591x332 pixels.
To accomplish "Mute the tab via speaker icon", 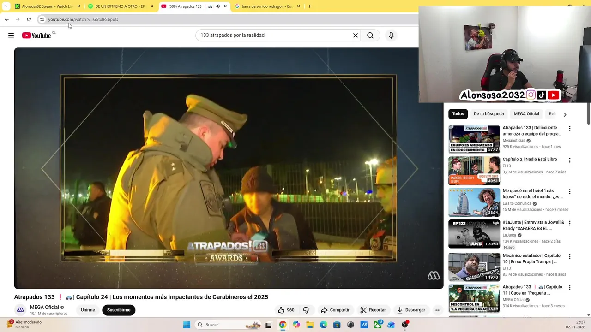I will [x=217, y=6].
